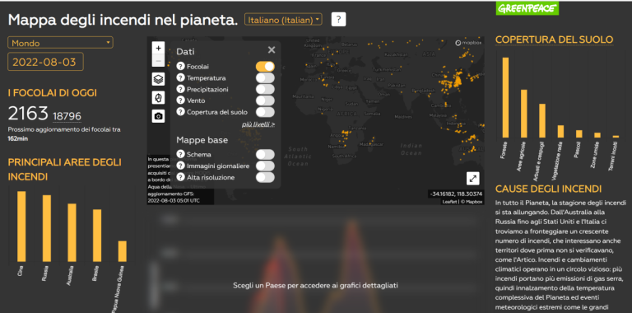Enable the Schema base map toggle
632x313 pixels.
[x=265, y=154]
